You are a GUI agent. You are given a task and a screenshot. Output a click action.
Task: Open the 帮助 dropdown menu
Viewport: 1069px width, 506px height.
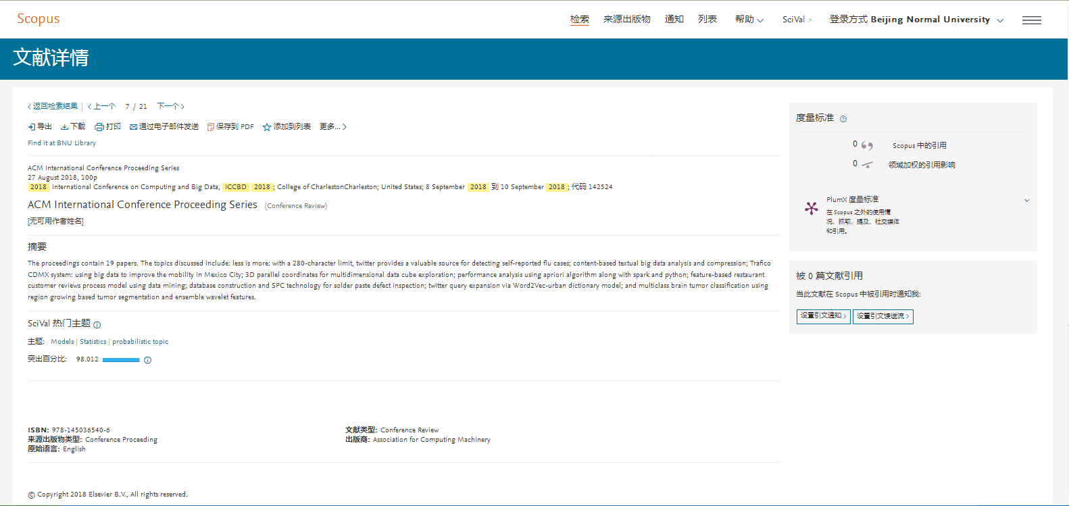tap(749, 20)
